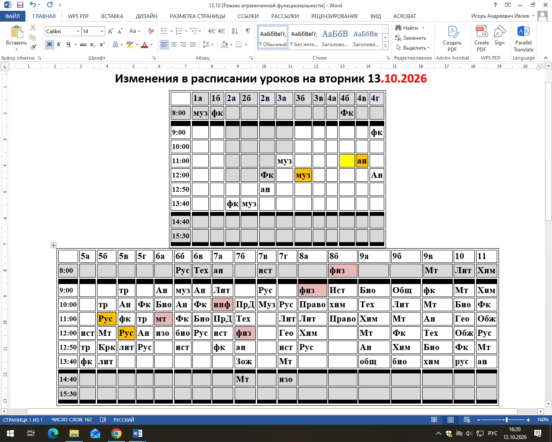Apply subscript formatting
This screenshot has height=442, width=552.
93,44
